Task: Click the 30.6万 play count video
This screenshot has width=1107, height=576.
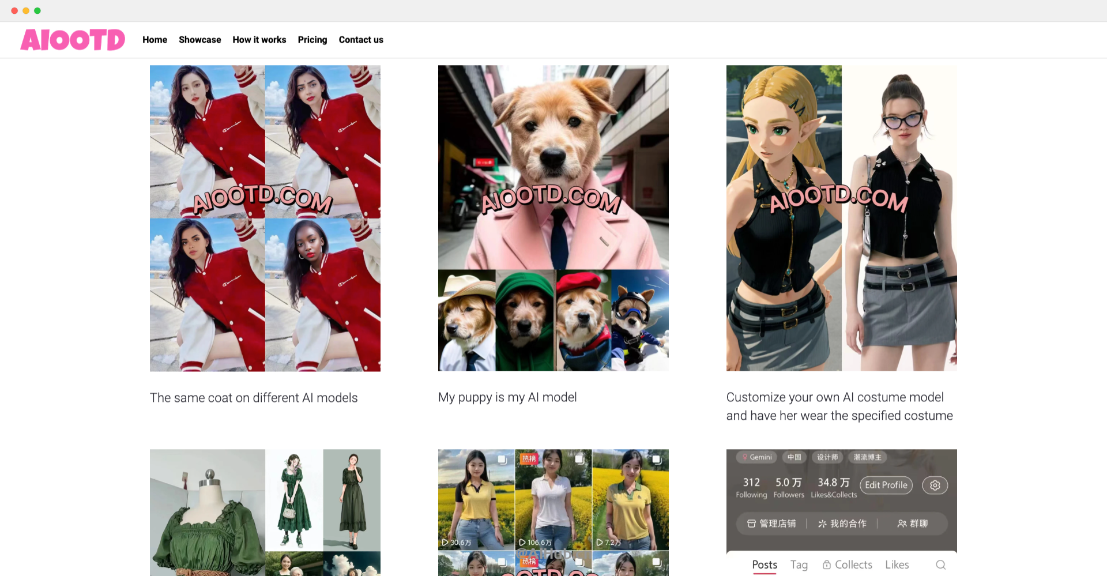Action: [476, 499]
